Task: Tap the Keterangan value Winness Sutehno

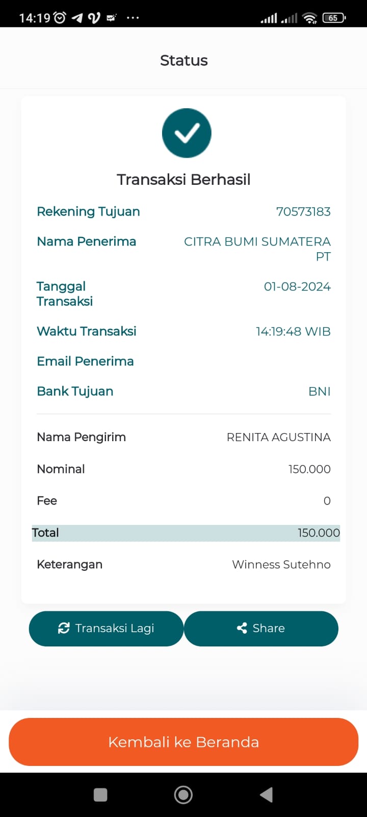Action: [281, 565]
